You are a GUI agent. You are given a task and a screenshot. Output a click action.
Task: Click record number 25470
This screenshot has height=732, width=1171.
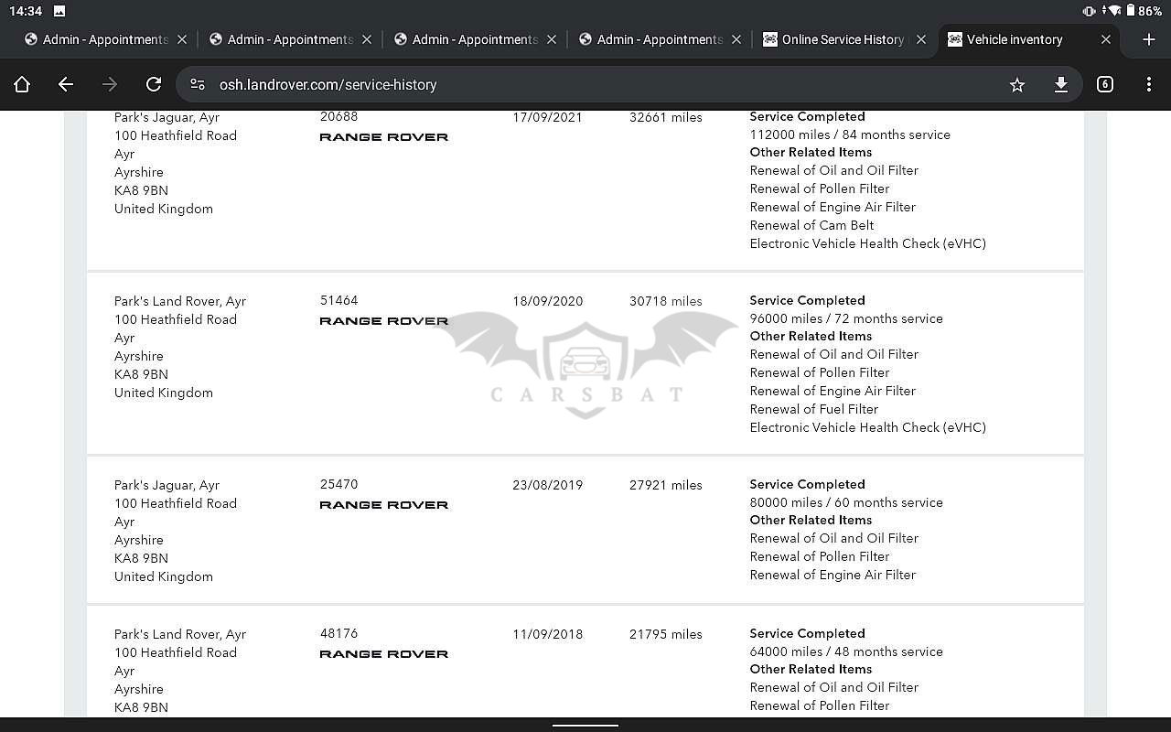tap(339, 484)
